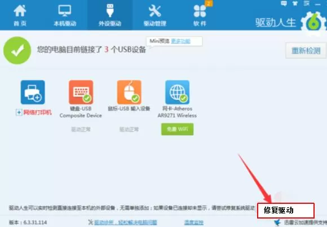This screenshot has height=227, width=327.
Task: Open the 驱动诊所 diagnosis link
Action: (126, 222)
